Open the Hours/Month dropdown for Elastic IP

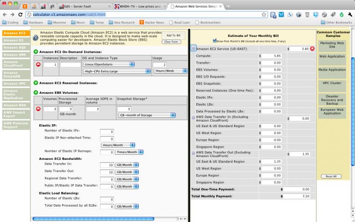(x=118, y=145)
